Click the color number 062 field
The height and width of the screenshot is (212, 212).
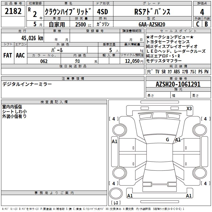(x=44, y=61)
